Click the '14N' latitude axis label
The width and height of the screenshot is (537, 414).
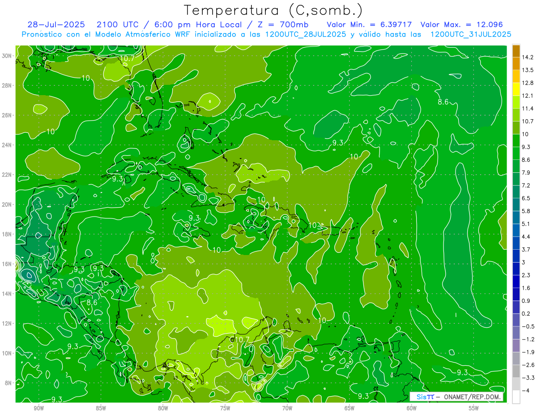click(7, 293)
